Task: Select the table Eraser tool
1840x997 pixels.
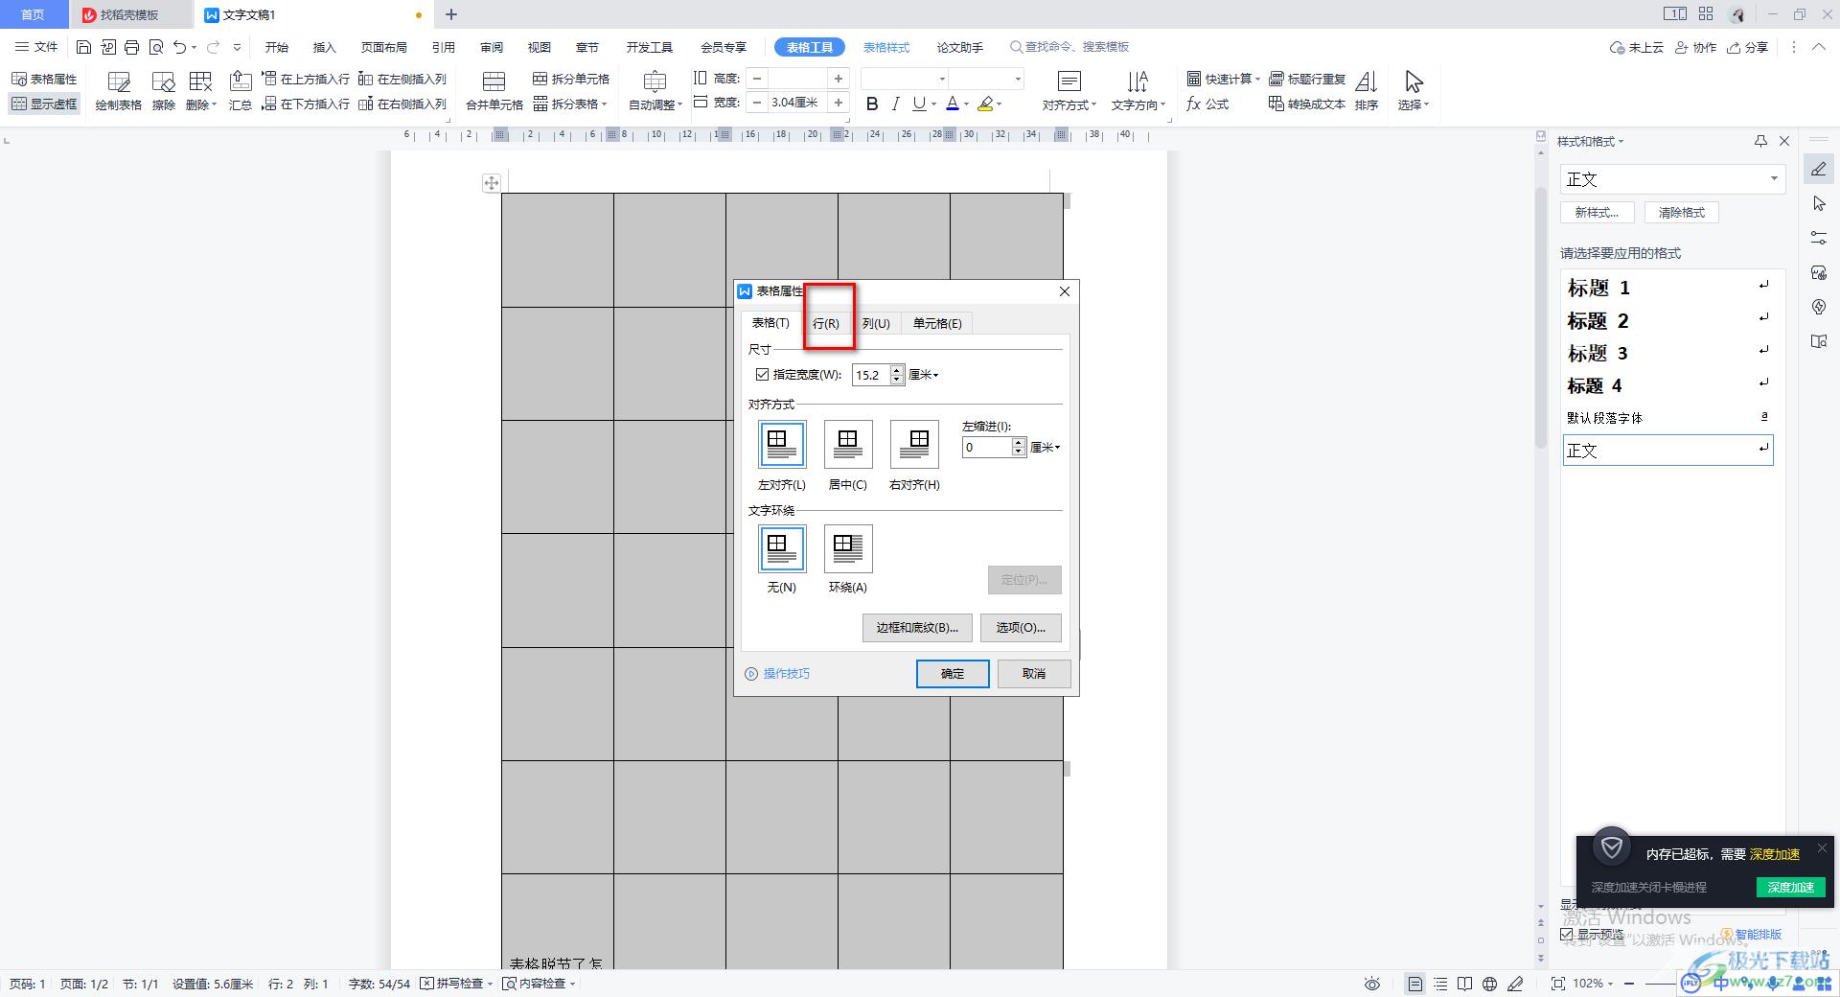Action: [164, 91]
